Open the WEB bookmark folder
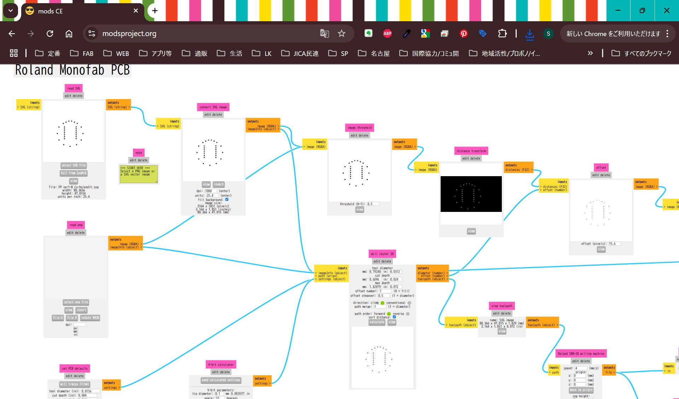679x399 pixels. (x=116, y=53)
